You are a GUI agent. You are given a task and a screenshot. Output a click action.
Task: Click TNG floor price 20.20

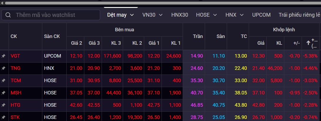[219, 68]
